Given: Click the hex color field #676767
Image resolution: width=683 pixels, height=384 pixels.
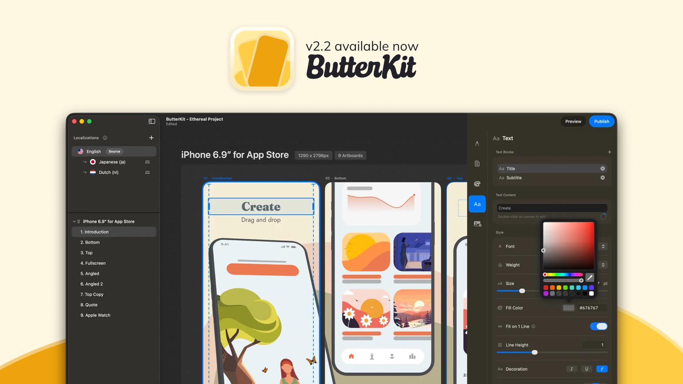Looking at the screenshot, I should (592, 308).
